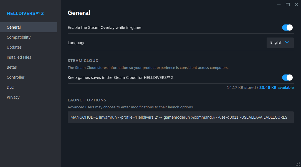The height and width of the screenshot is (167, 301).
Task: Click the STEAM CLOUD section header
Action: click(x=83, y=61)
